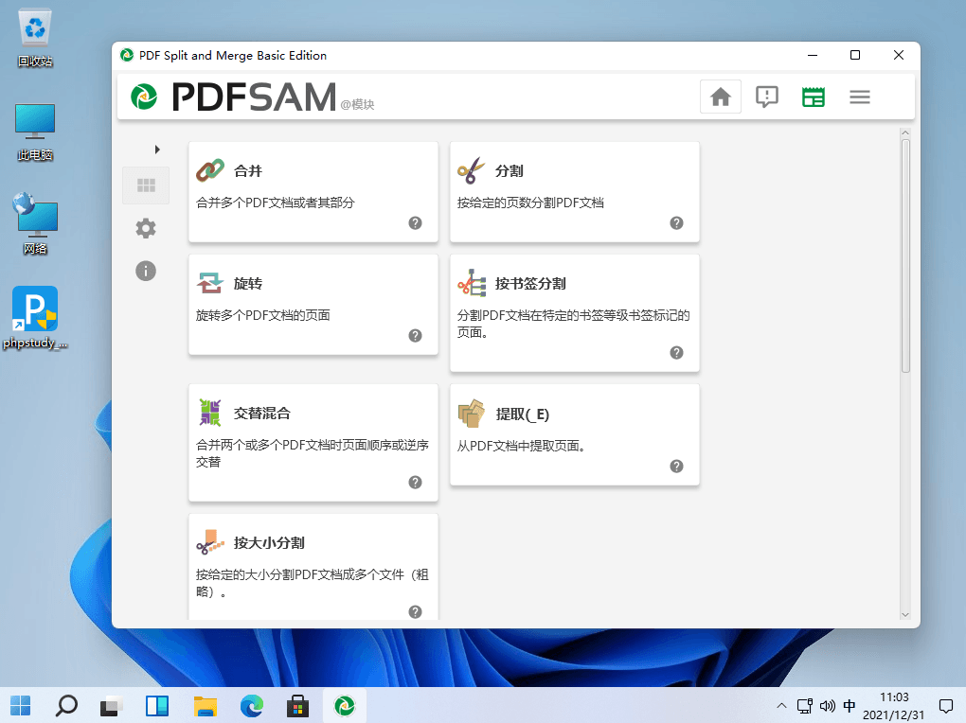This screenshot has height=723, width=966.
Task: Select the Rotate (旋转) module icon
Action: 209,283
